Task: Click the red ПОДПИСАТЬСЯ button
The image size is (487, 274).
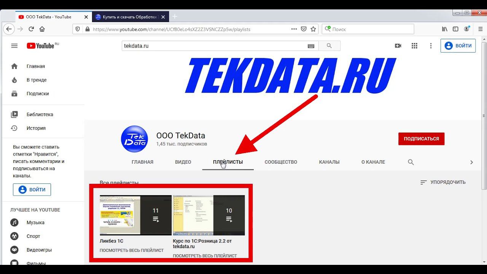Action: click(421, 139)
